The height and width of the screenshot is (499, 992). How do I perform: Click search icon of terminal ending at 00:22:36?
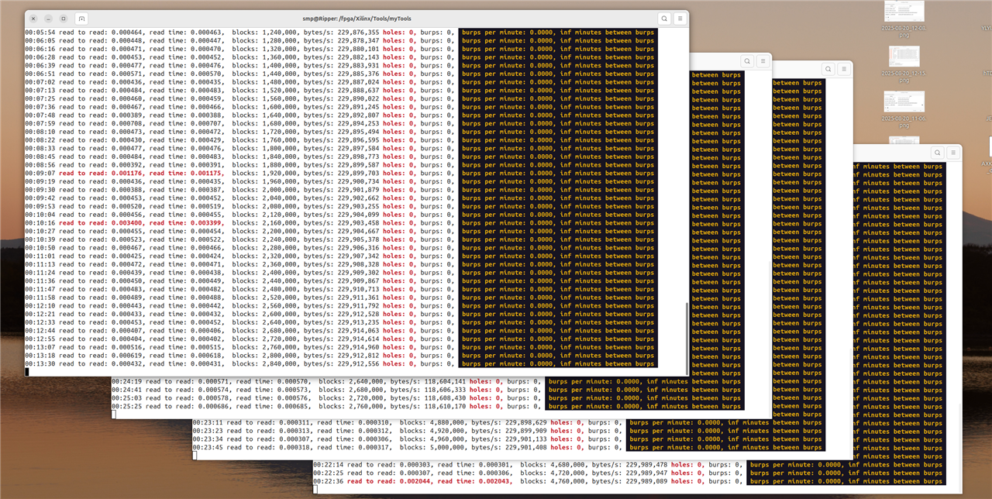coord(937,153)
